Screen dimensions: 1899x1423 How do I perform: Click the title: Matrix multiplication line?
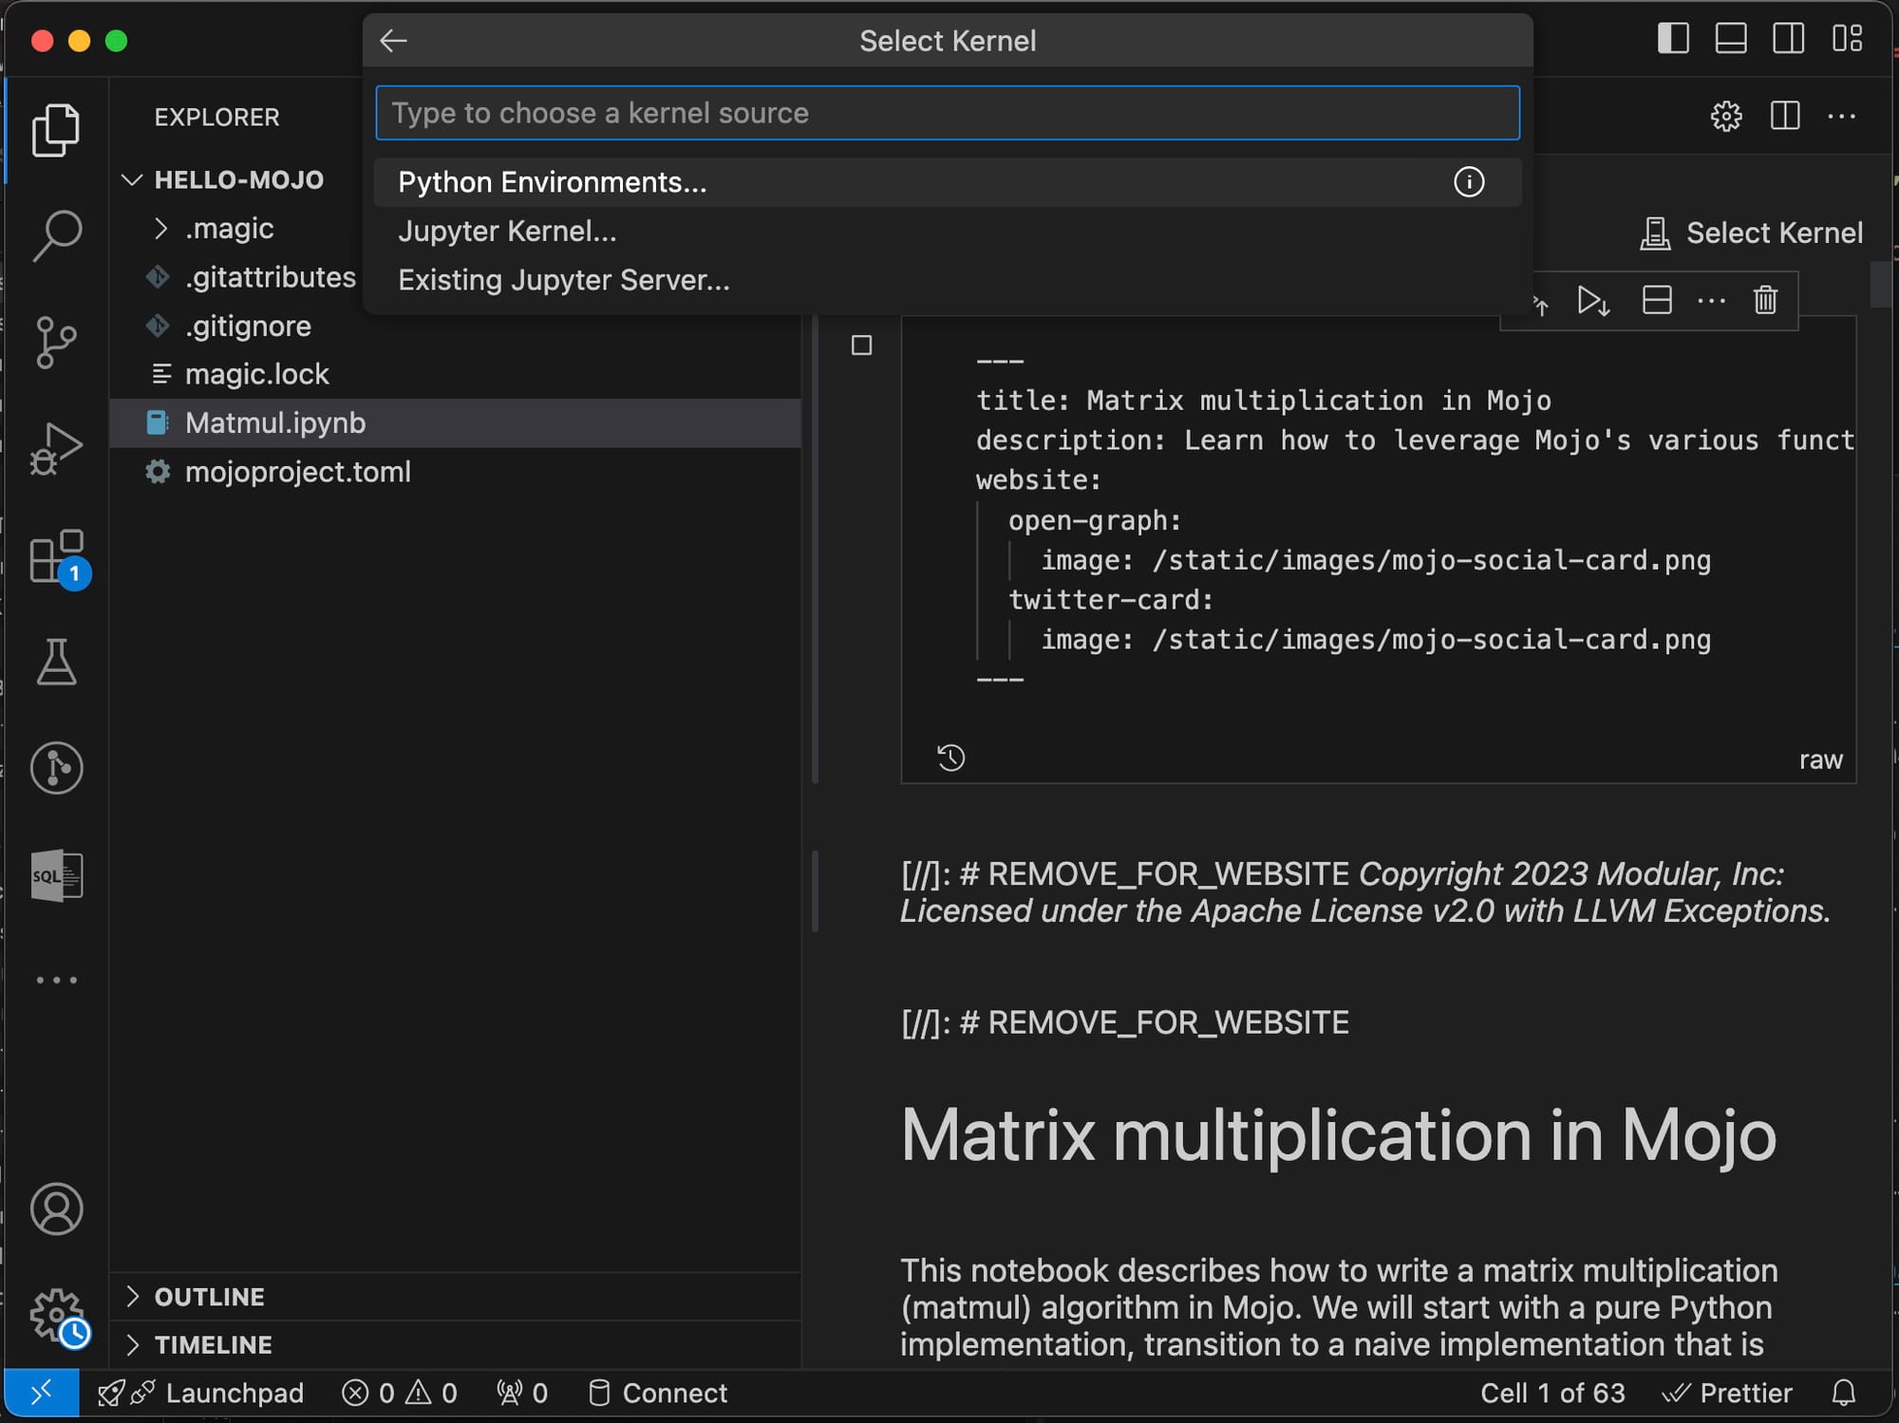[x=1263, y=401]
